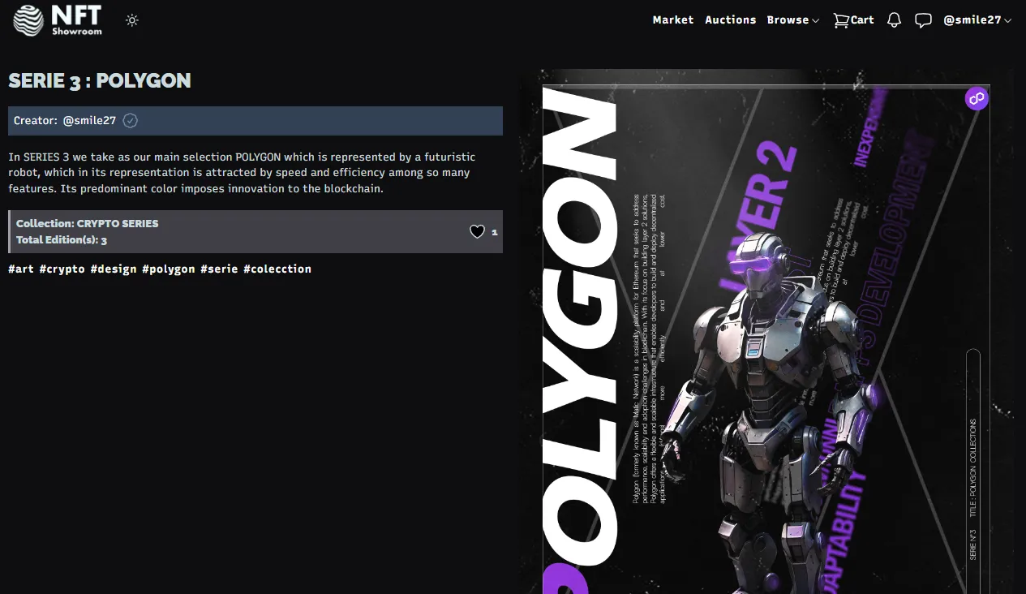Click the verified creator checkmark badge

131,121
